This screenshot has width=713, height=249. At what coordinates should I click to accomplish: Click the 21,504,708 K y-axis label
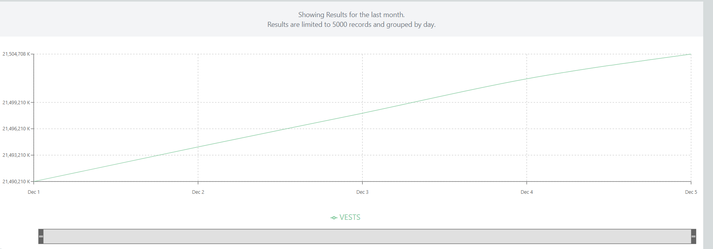16,54
